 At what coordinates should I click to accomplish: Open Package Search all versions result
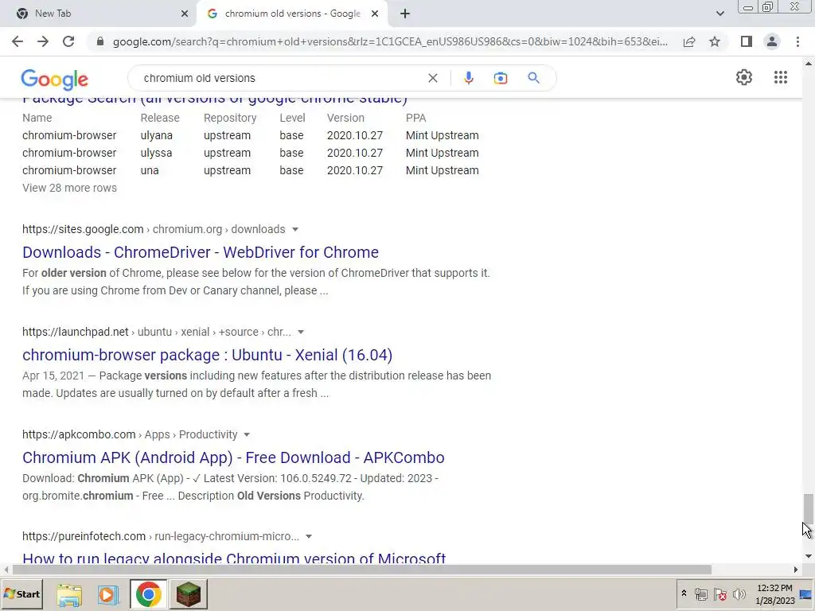[215, 99]
